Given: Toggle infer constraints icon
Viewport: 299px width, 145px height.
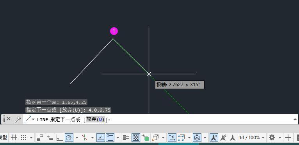Looking at the screenshot, I should (x=40, y=137).
